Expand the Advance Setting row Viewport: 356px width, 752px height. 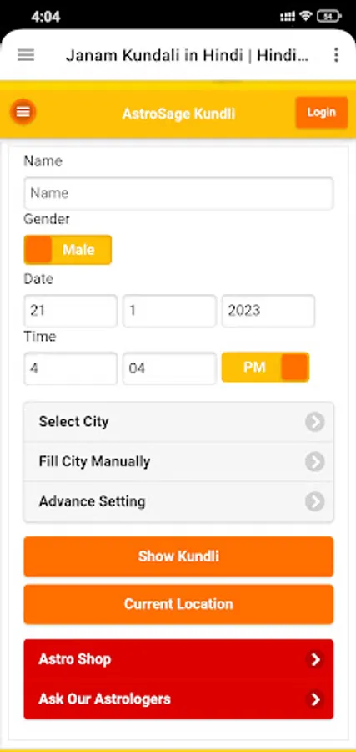tap(178, 501)
